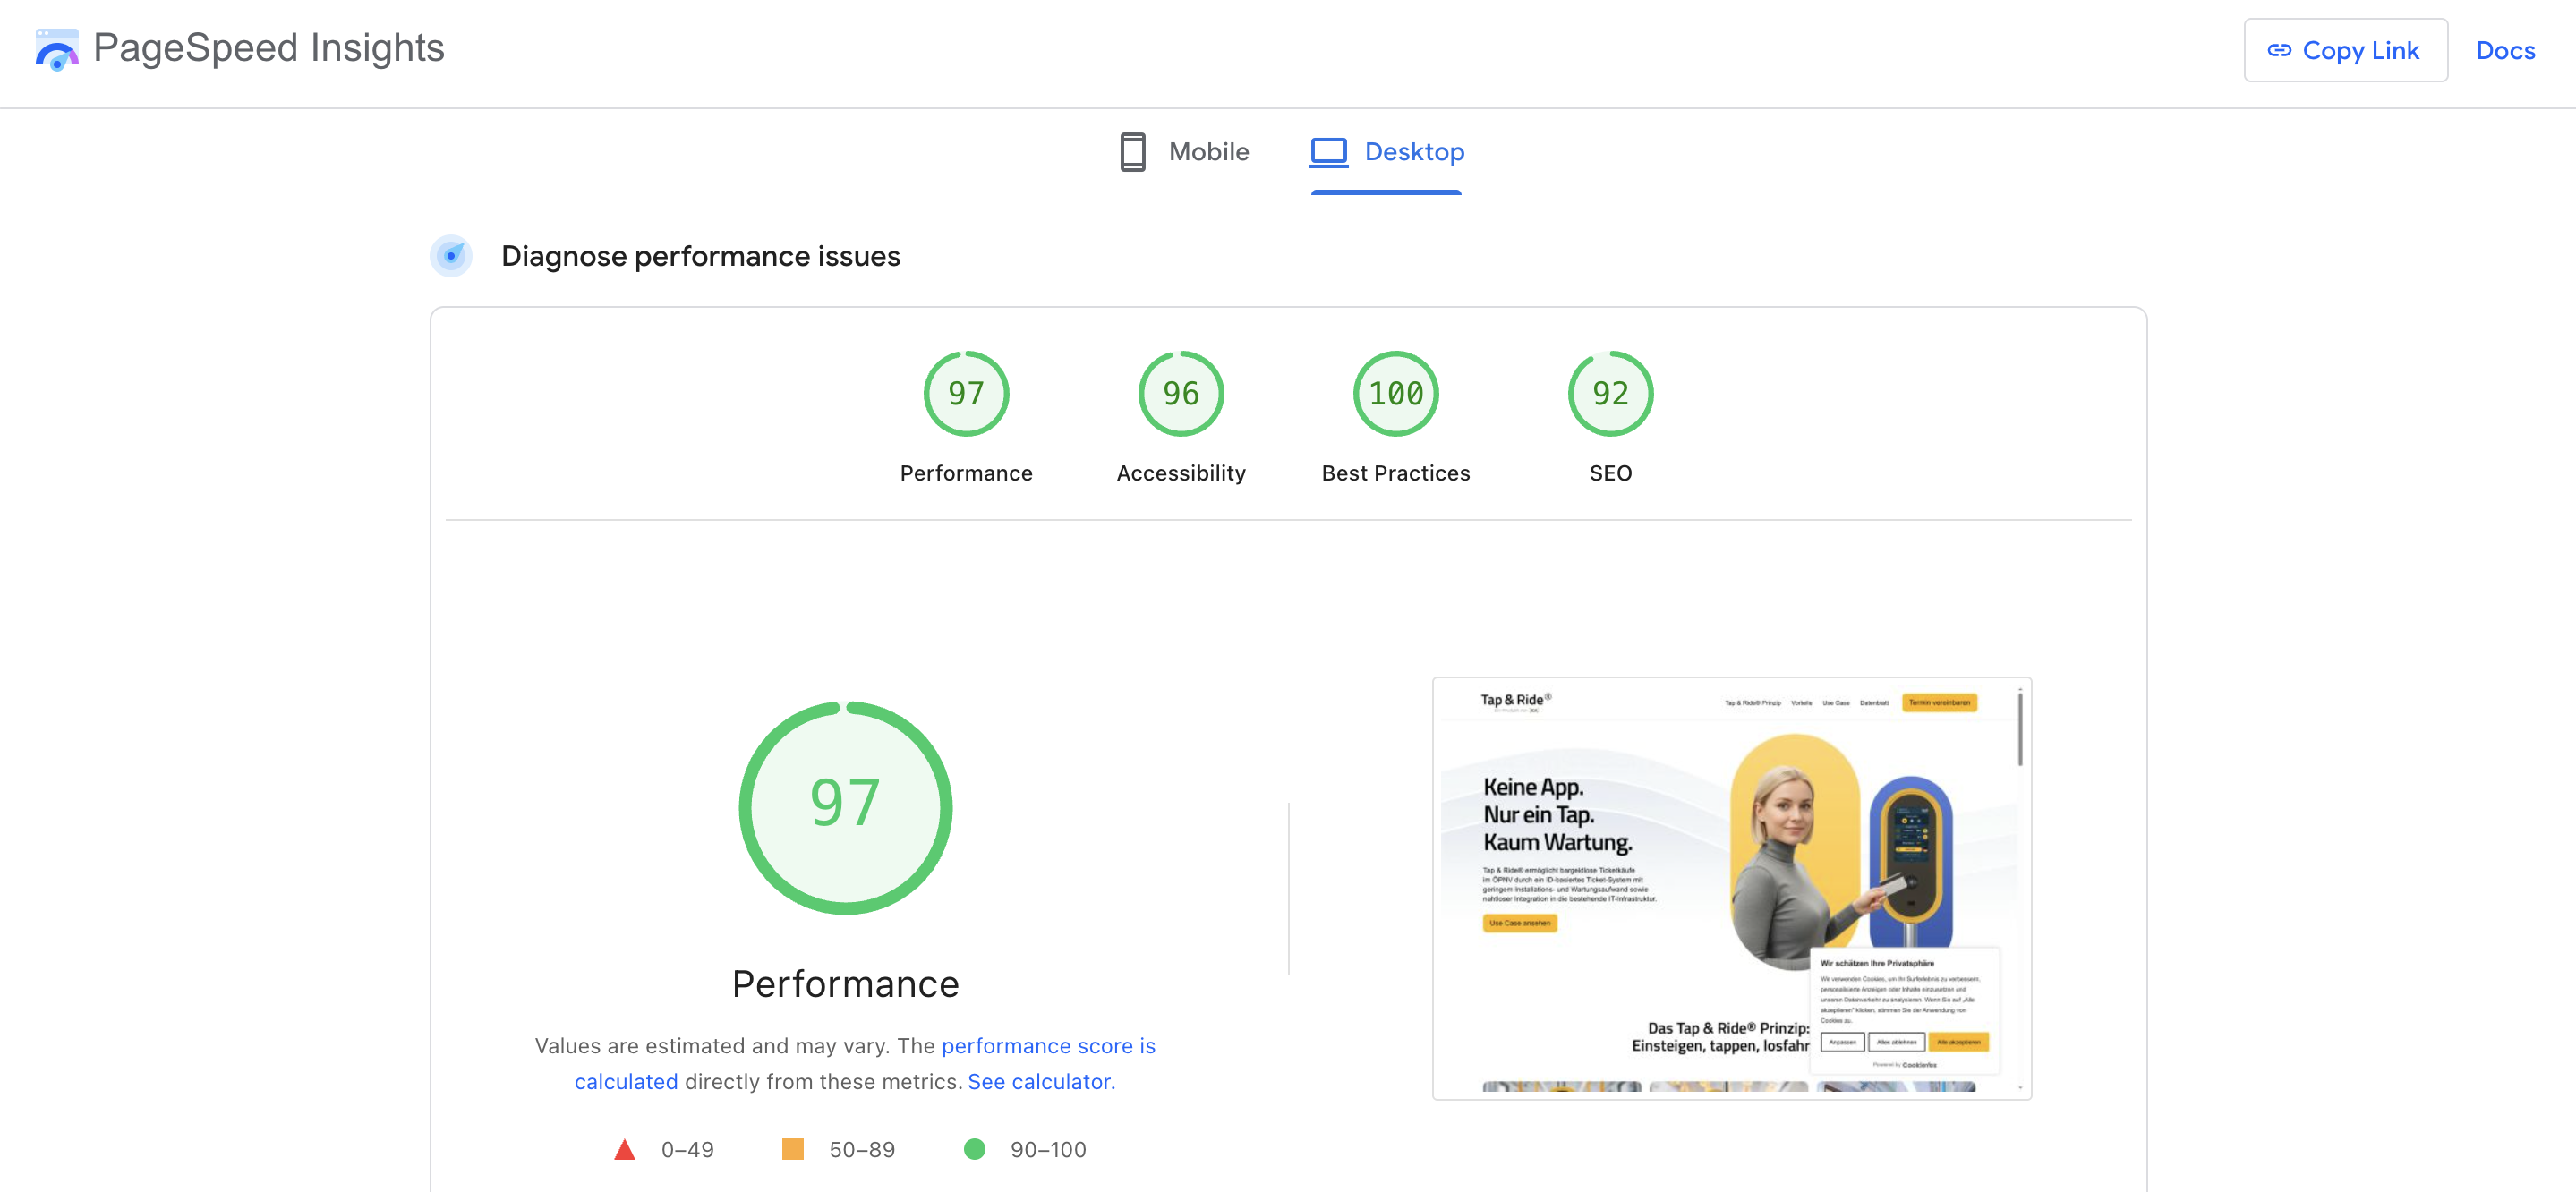This screenshot has width=2576, height=1192.
Task: Click the PageSpeed Insights logo icon
Action: click(x=56, y=49)
